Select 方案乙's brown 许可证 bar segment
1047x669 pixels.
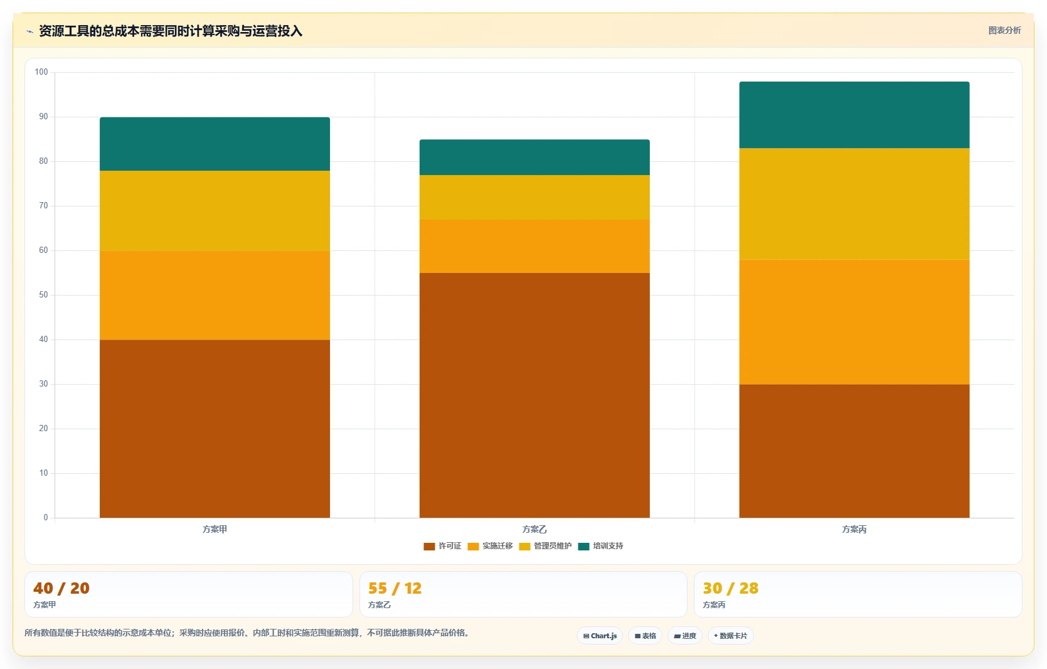tap(534, 395)
